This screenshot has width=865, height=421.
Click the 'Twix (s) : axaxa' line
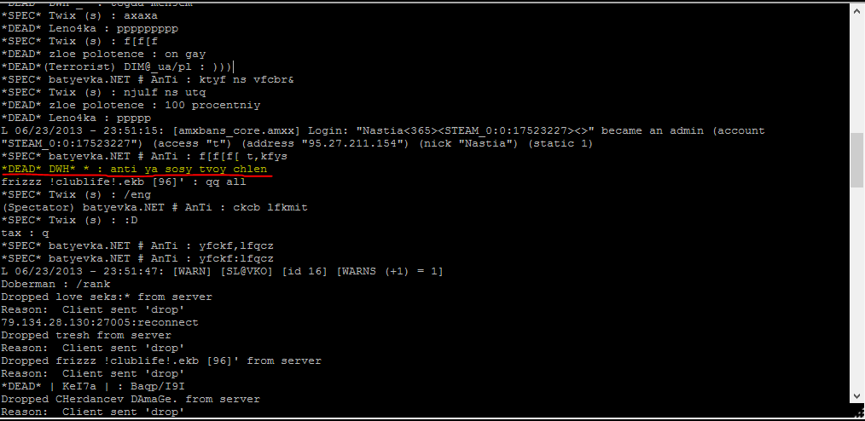point(79,15)
